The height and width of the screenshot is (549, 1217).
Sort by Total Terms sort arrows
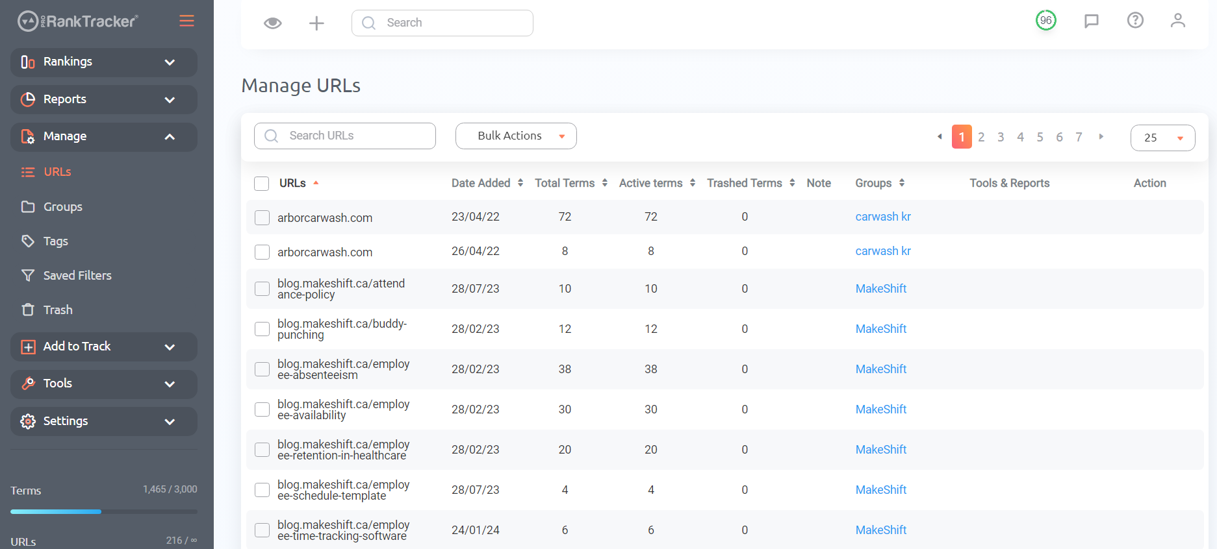pos(605,183)
